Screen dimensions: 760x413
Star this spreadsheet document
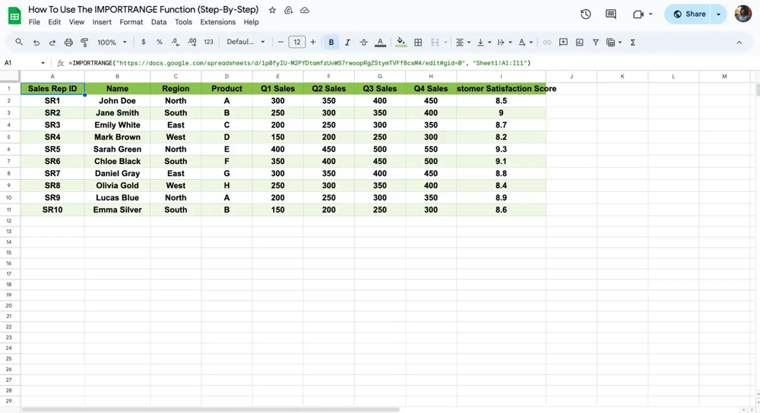pos(272,11)
